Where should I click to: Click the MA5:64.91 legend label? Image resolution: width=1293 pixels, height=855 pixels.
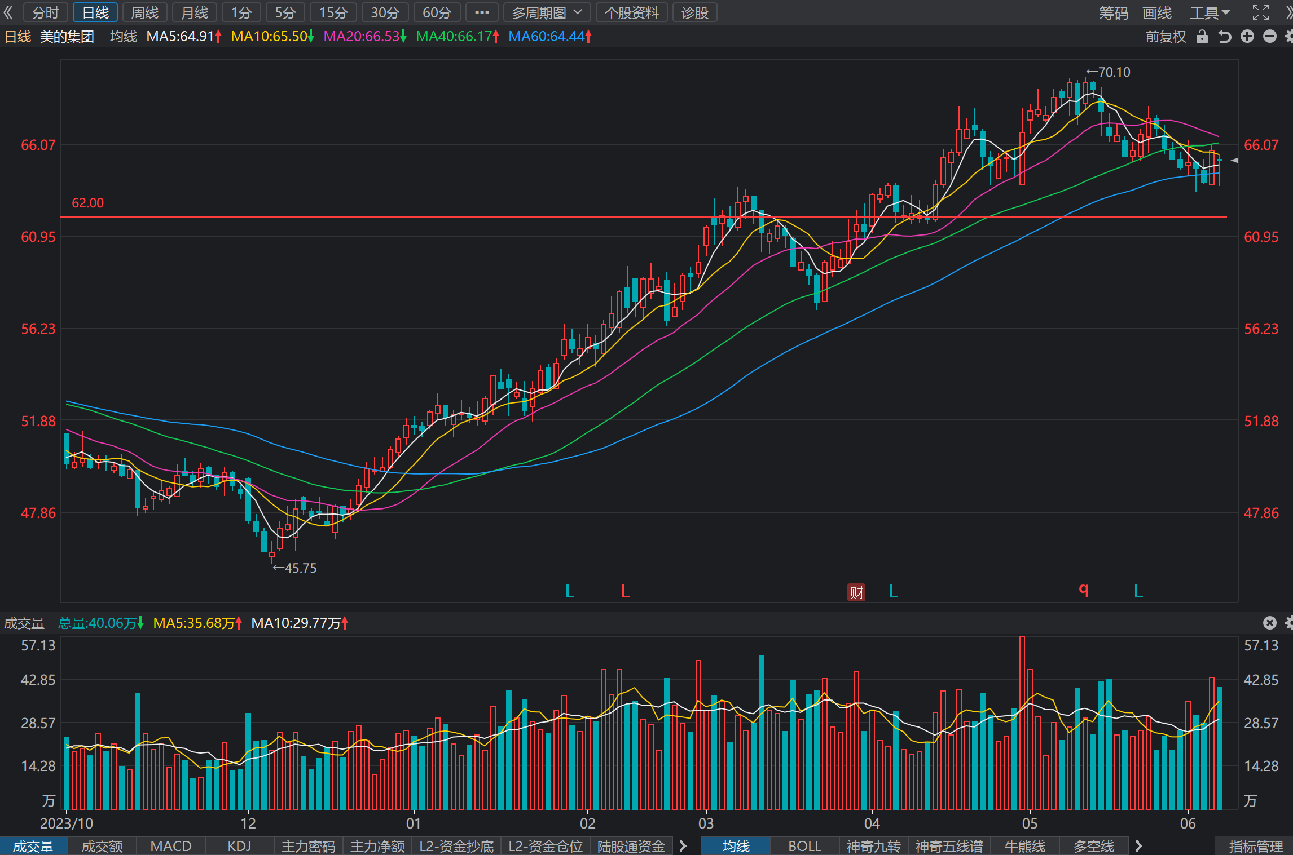184,37
